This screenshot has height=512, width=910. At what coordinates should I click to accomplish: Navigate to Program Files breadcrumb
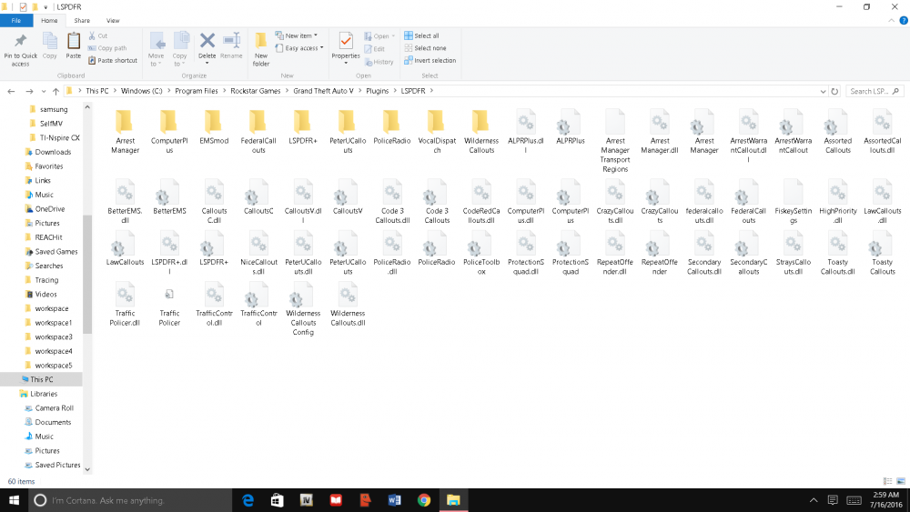tap(197, 91)
